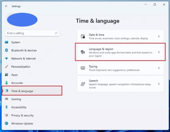Click the Accessibility figure icon
The height and width of the screenshot is (132, 170).
[x=6, y=107]
